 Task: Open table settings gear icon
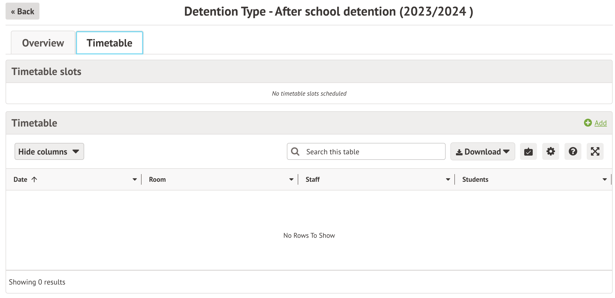click(550, 152)
